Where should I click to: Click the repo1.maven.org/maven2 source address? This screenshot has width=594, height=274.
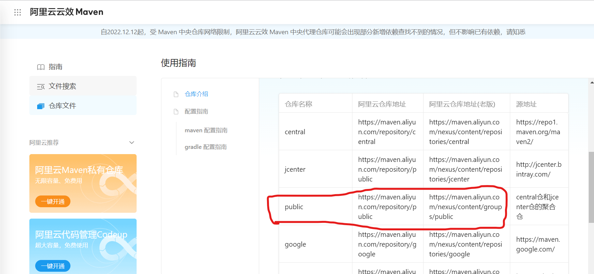click(x=538, y=132)
